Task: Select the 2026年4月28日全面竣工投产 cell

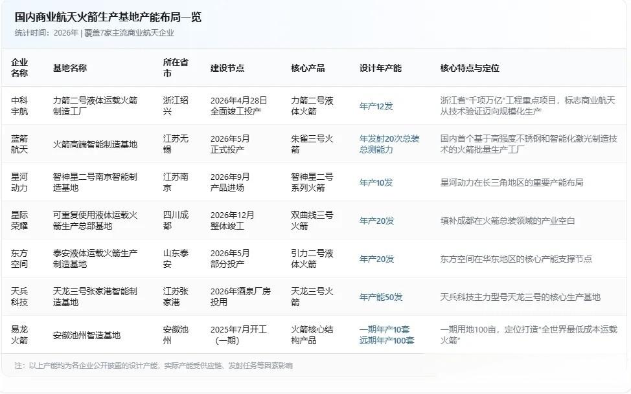Action: click(238, 105)
